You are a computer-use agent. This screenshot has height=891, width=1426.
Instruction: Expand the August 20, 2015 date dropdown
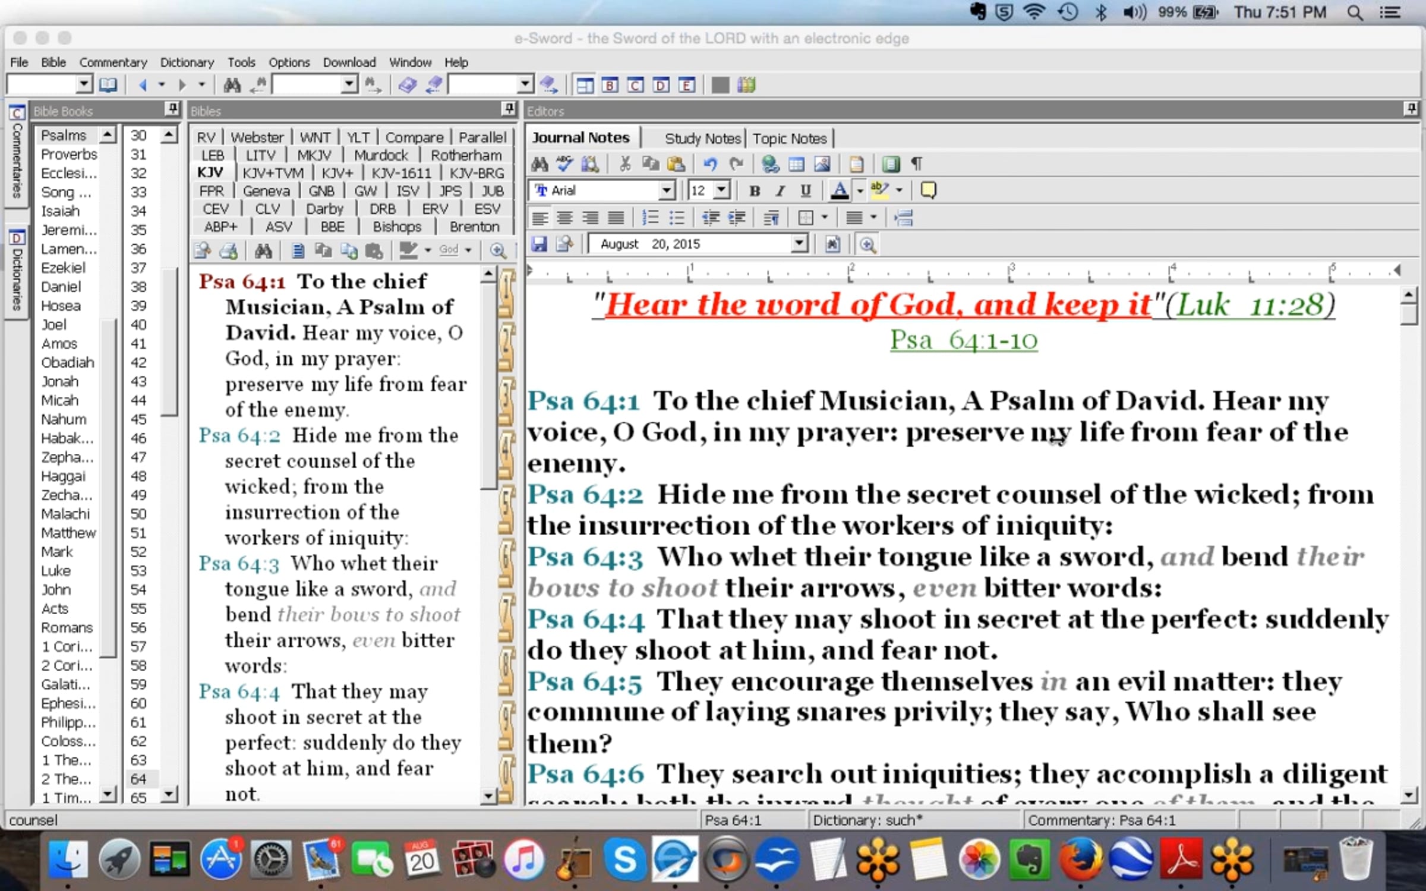tap(799, 244)
